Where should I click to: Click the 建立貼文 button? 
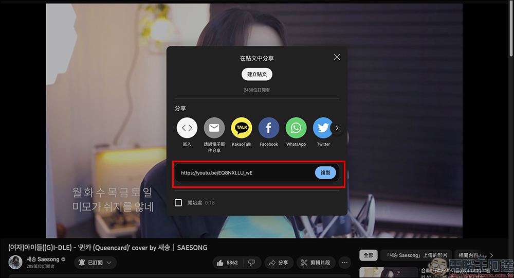(x=257, y=74)
